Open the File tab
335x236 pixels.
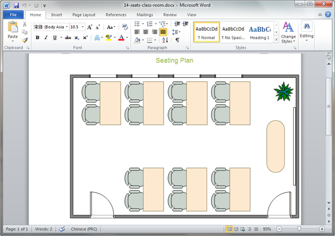13,14
